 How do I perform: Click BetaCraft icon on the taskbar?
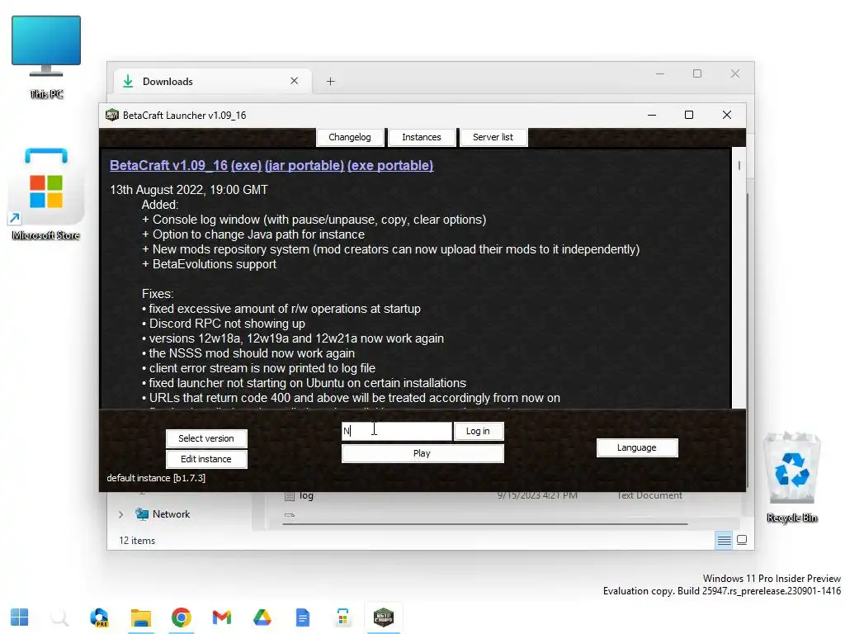[x=383, y=617]
